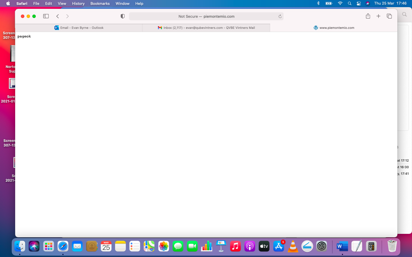
Task: Open the App Store in Dock
Action: 278,246
